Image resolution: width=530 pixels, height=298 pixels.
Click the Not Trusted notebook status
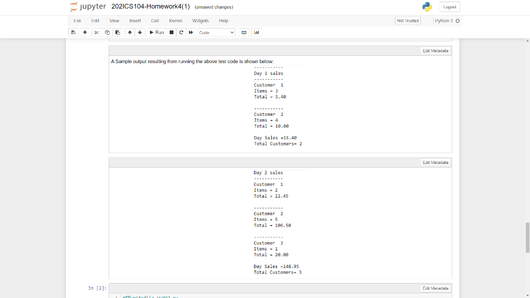coord(407,21)
